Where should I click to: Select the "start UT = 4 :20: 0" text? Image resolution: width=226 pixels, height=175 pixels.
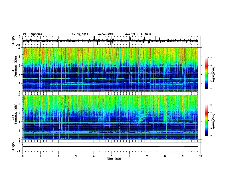click(138, 34)
